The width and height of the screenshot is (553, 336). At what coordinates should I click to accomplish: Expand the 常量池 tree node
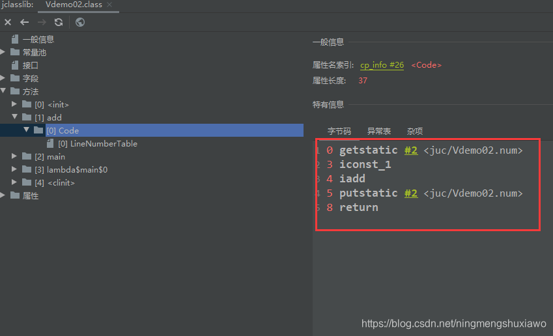[x=3, y=52]
